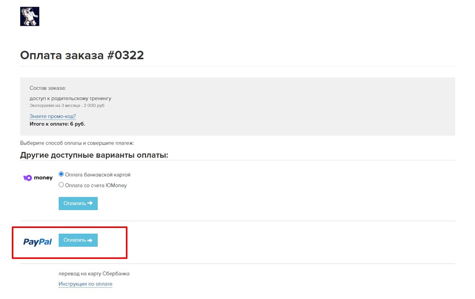Open the 'Инструкция по оплате' link
The image size is (475, 299).
tap(85, 284)
